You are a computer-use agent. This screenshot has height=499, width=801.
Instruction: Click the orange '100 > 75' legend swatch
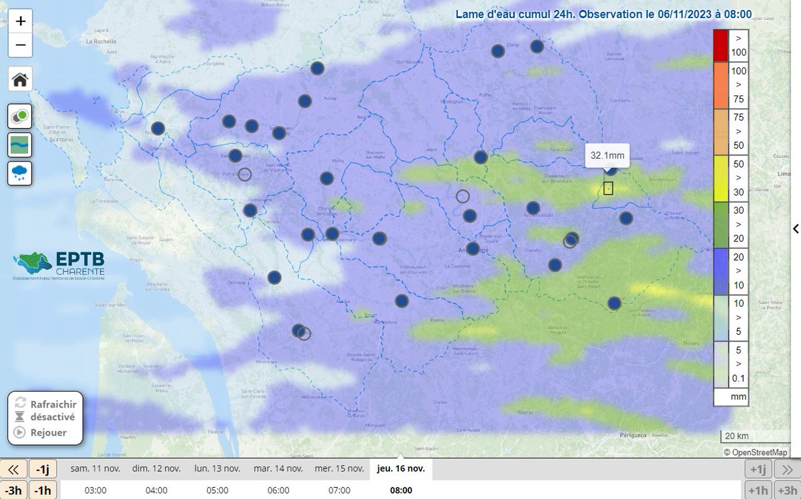[x=720, y=85]
